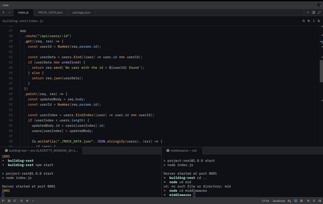Open the debugger panel bug icon

coord(301,201)
